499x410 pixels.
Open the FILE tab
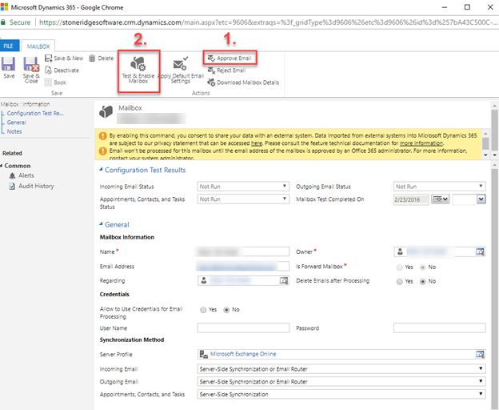coord(9,46)
